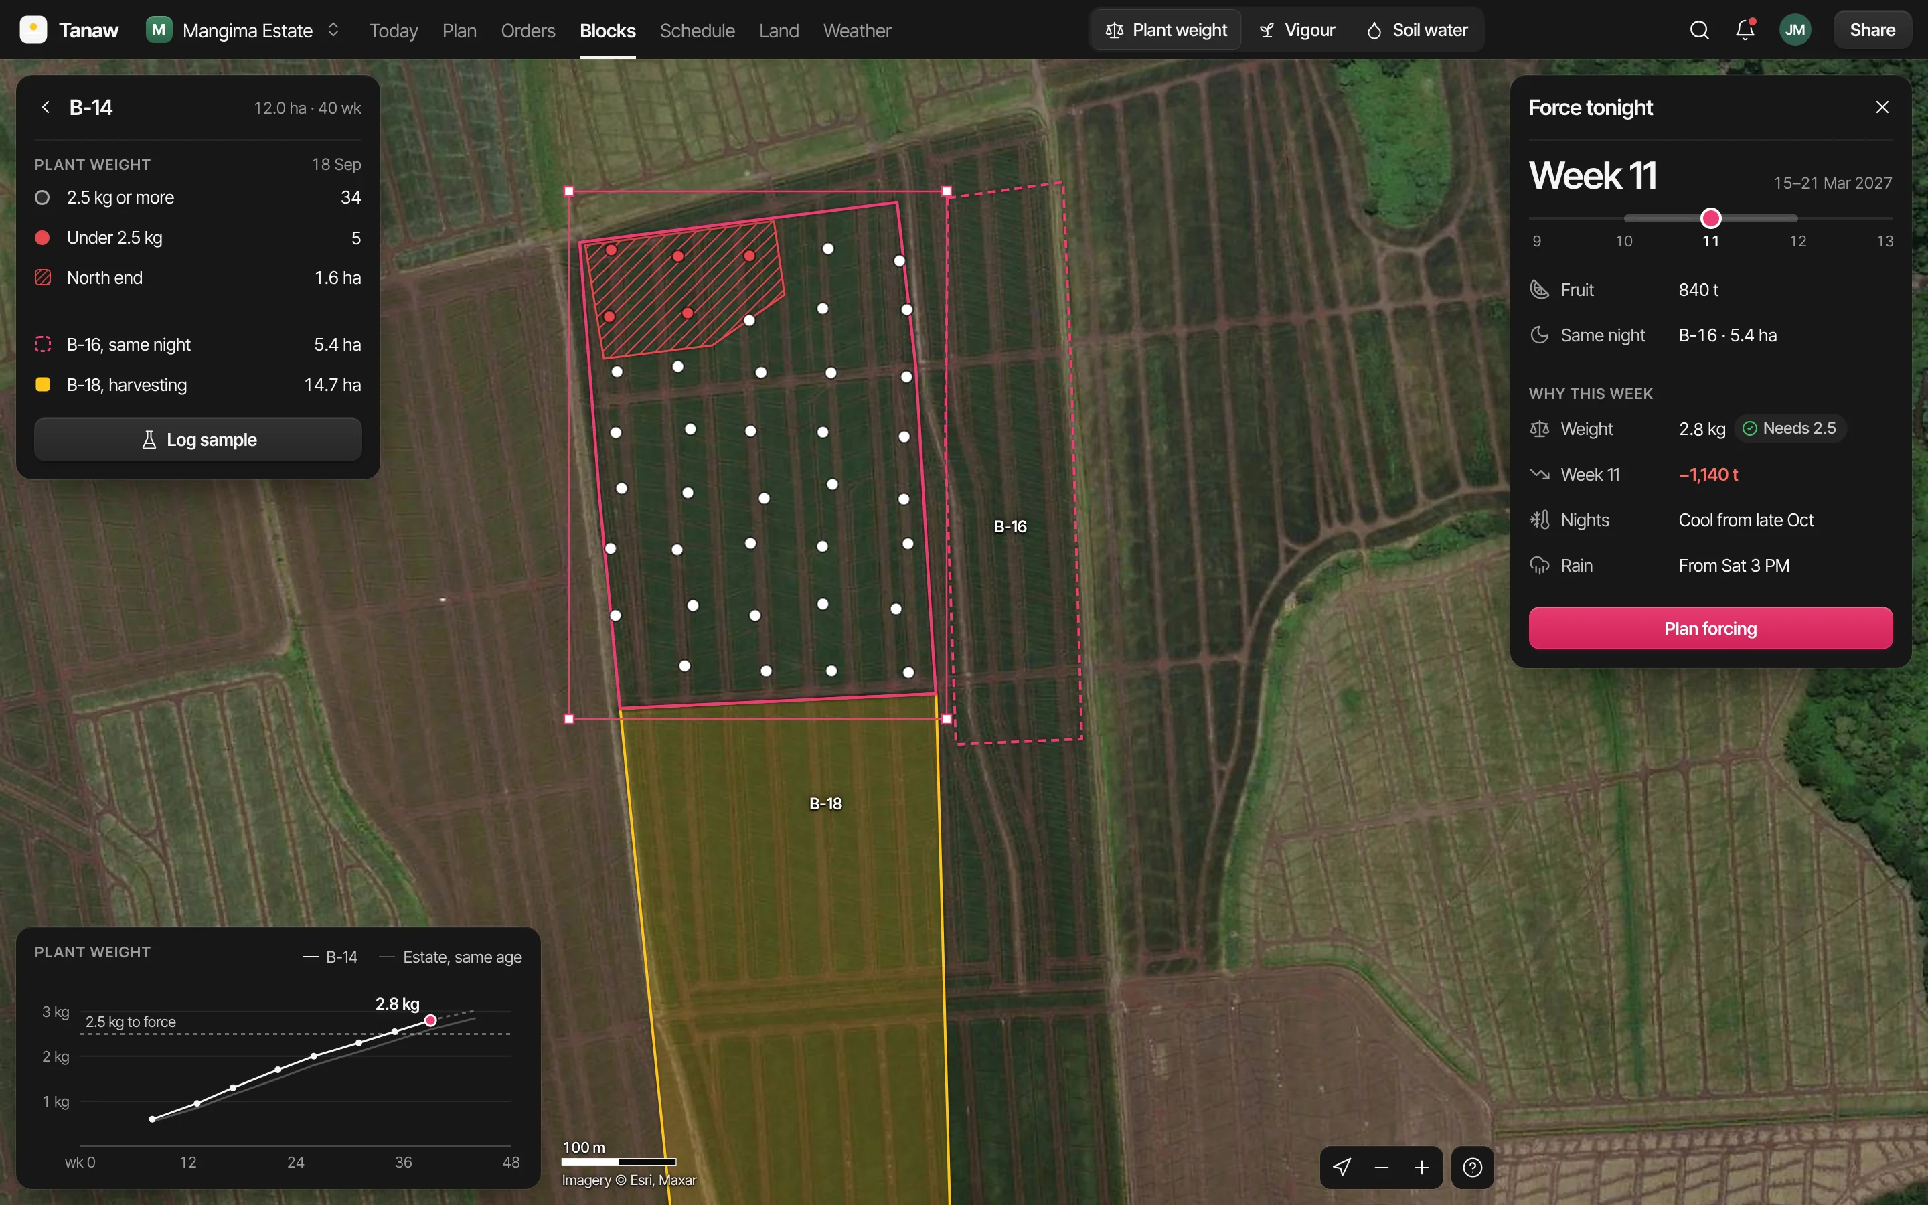1928x1205 pixels.
Task: Open the map help button
Action: [x=1472, y=1168]
